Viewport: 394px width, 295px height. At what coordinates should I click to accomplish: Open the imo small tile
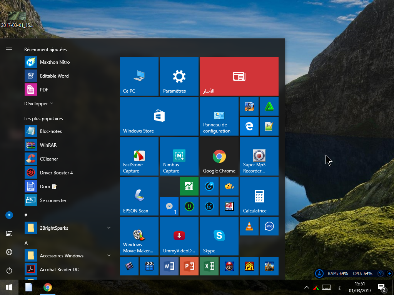click(x=269, y=226)
